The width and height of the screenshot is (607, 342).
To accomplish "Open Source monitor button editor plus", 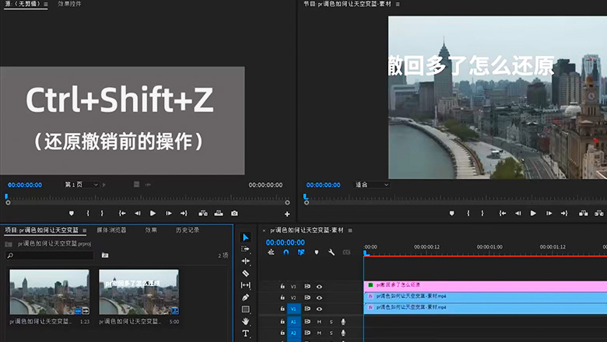I will 287,214.
